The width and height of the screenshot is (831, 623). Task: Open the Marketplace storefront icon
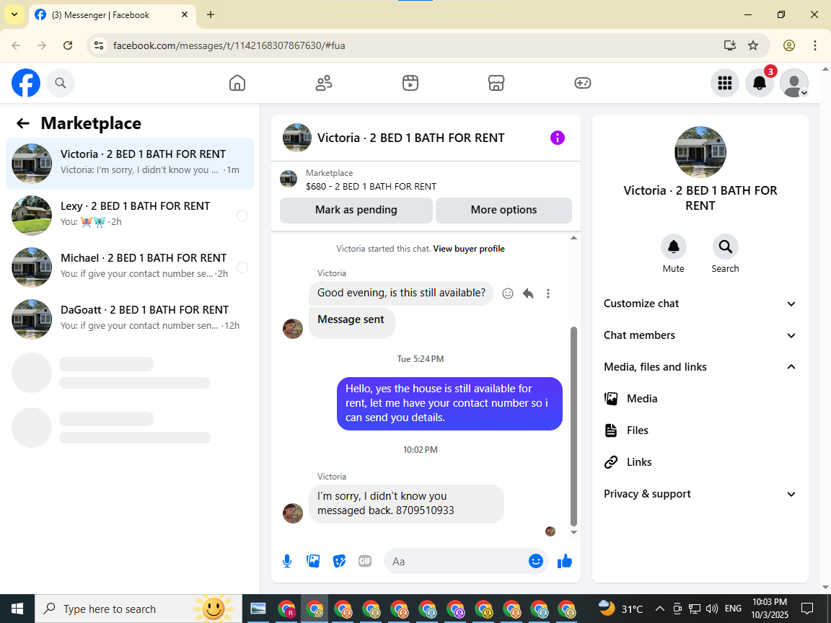point(496,83)
